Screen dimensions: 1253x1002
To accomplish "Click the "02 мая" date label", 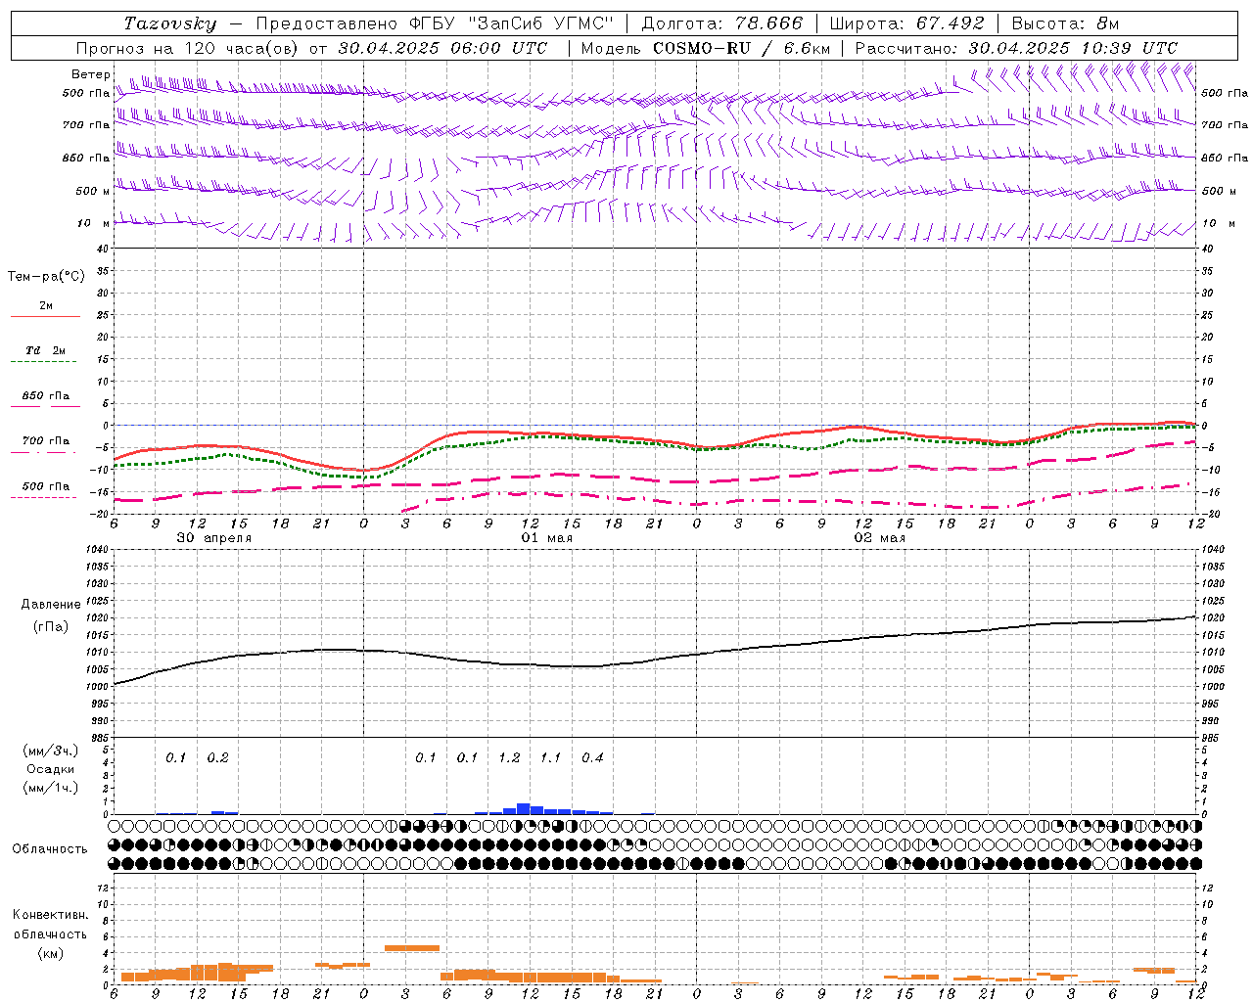I will pos(880,538).
